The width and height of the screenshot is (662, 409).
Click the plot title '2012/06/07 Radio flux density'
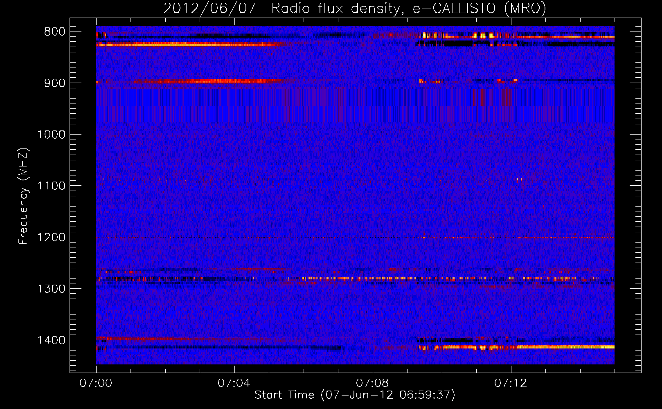coord(355,8)
